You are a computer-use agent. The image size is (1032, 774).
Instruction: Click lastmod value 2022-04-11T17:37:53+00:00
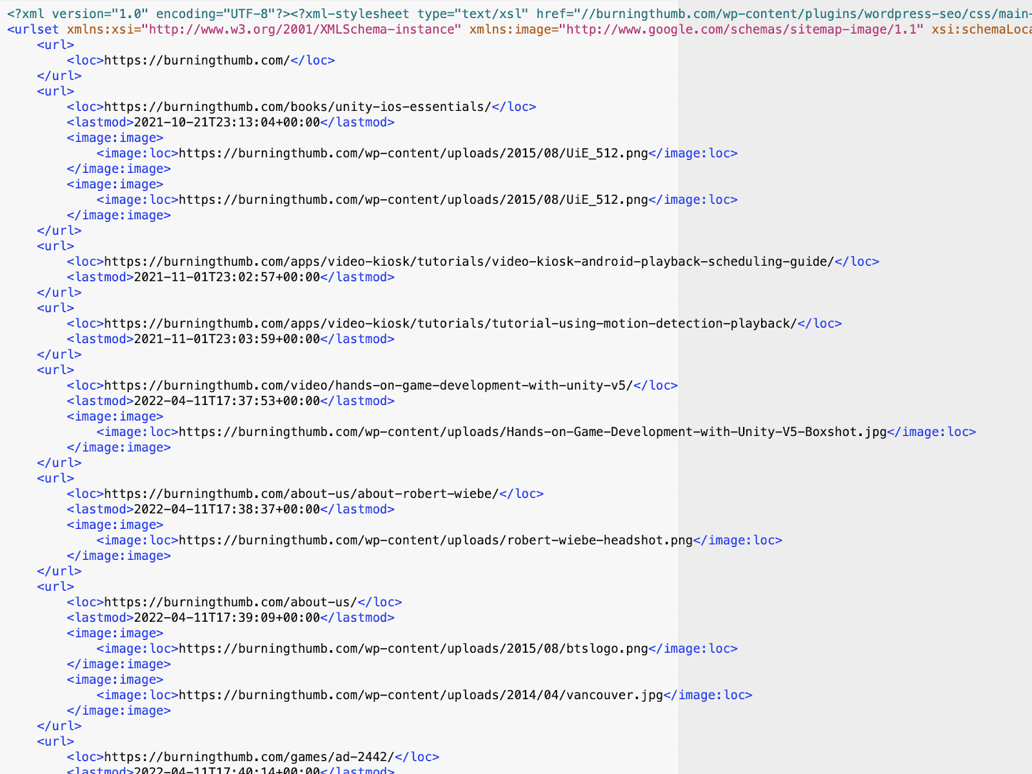[x=226, y=401]
